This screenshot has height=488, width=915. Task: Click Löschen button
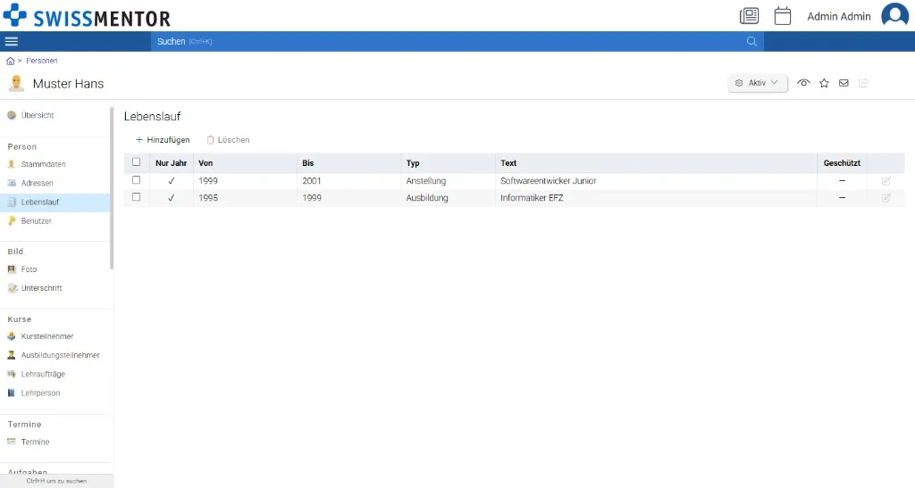228,140
